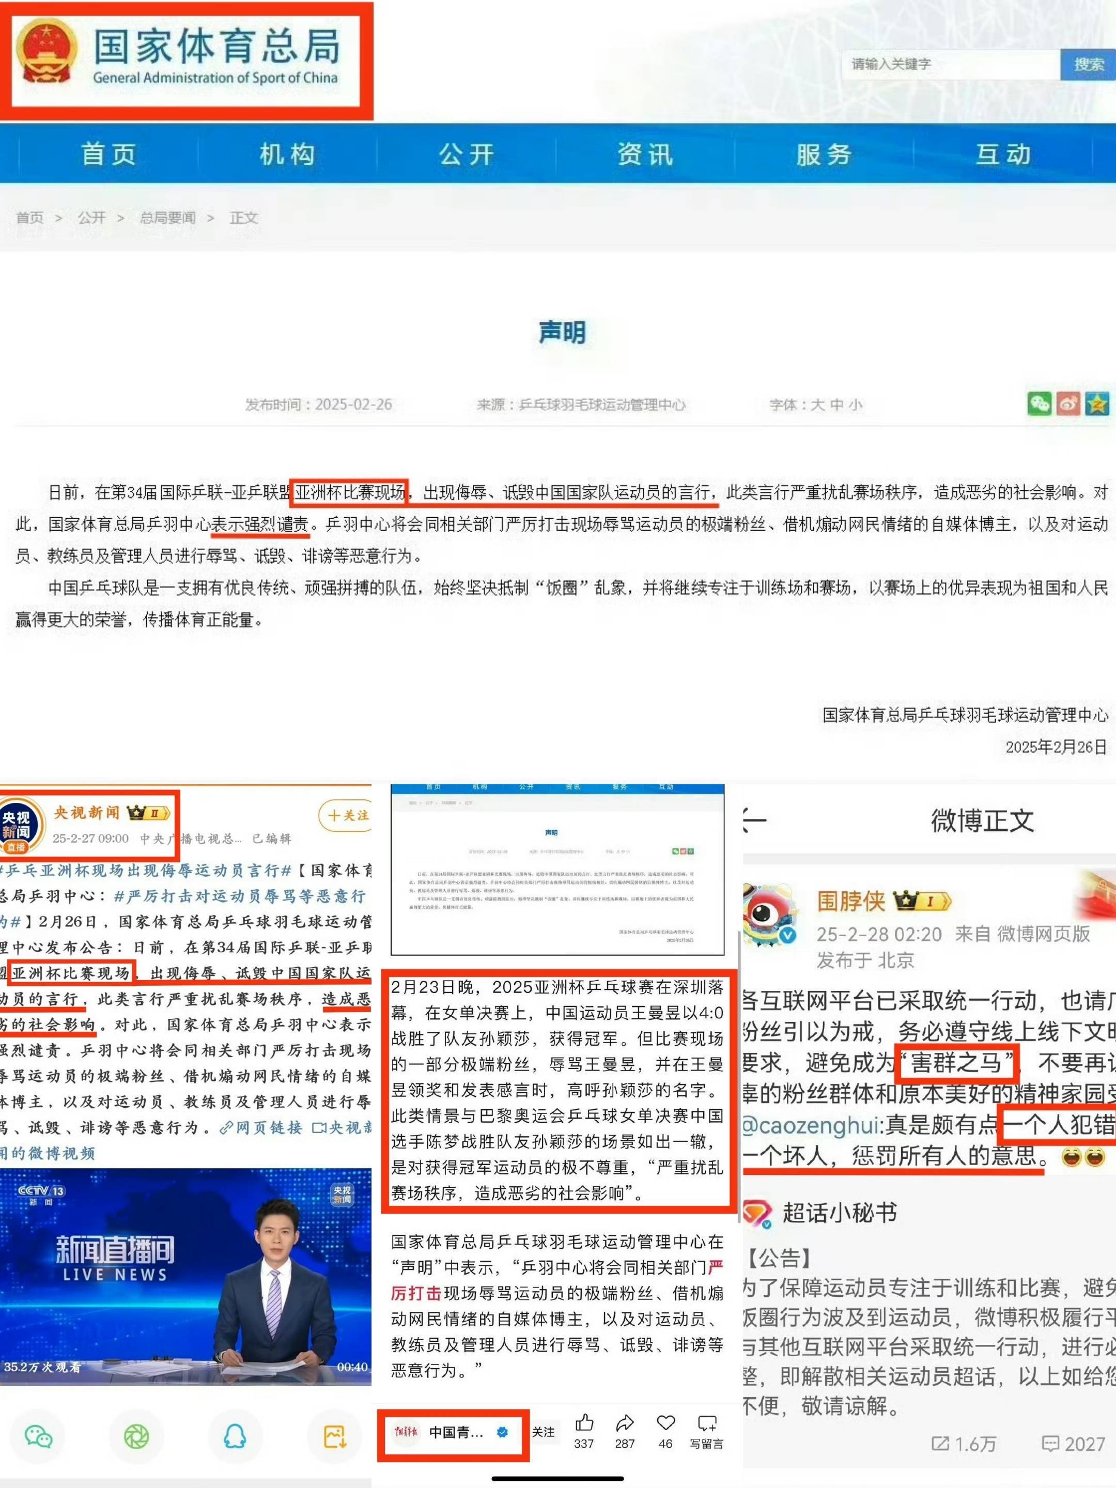Save the image using the download-picture icon
The width and height of the screenshot is (1116, 1488).
[334, 1437]
